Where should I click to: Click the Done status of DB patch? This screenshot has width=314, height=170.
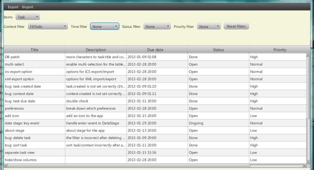pyautogui.click(x=193, y=57)
